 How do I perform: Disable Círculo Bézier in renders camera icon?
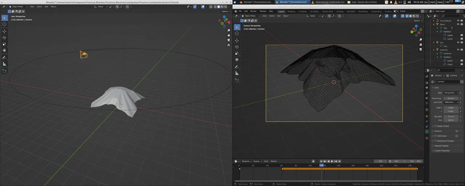[462, 21]
